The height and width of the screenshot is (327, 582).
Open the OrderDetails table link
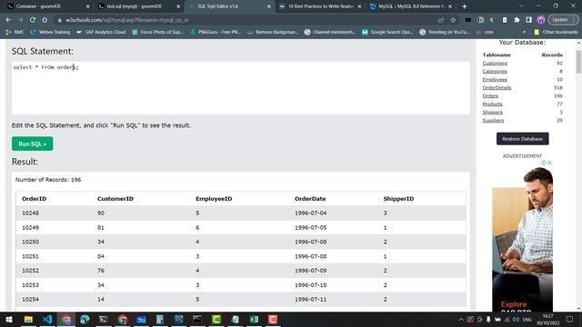[497, 88]
